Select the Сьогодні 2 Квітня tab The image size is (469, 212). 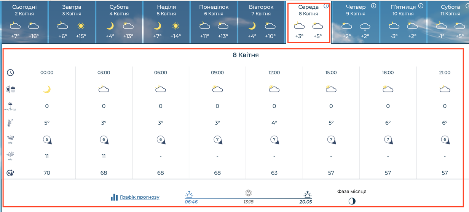click(x=24, y=22)
